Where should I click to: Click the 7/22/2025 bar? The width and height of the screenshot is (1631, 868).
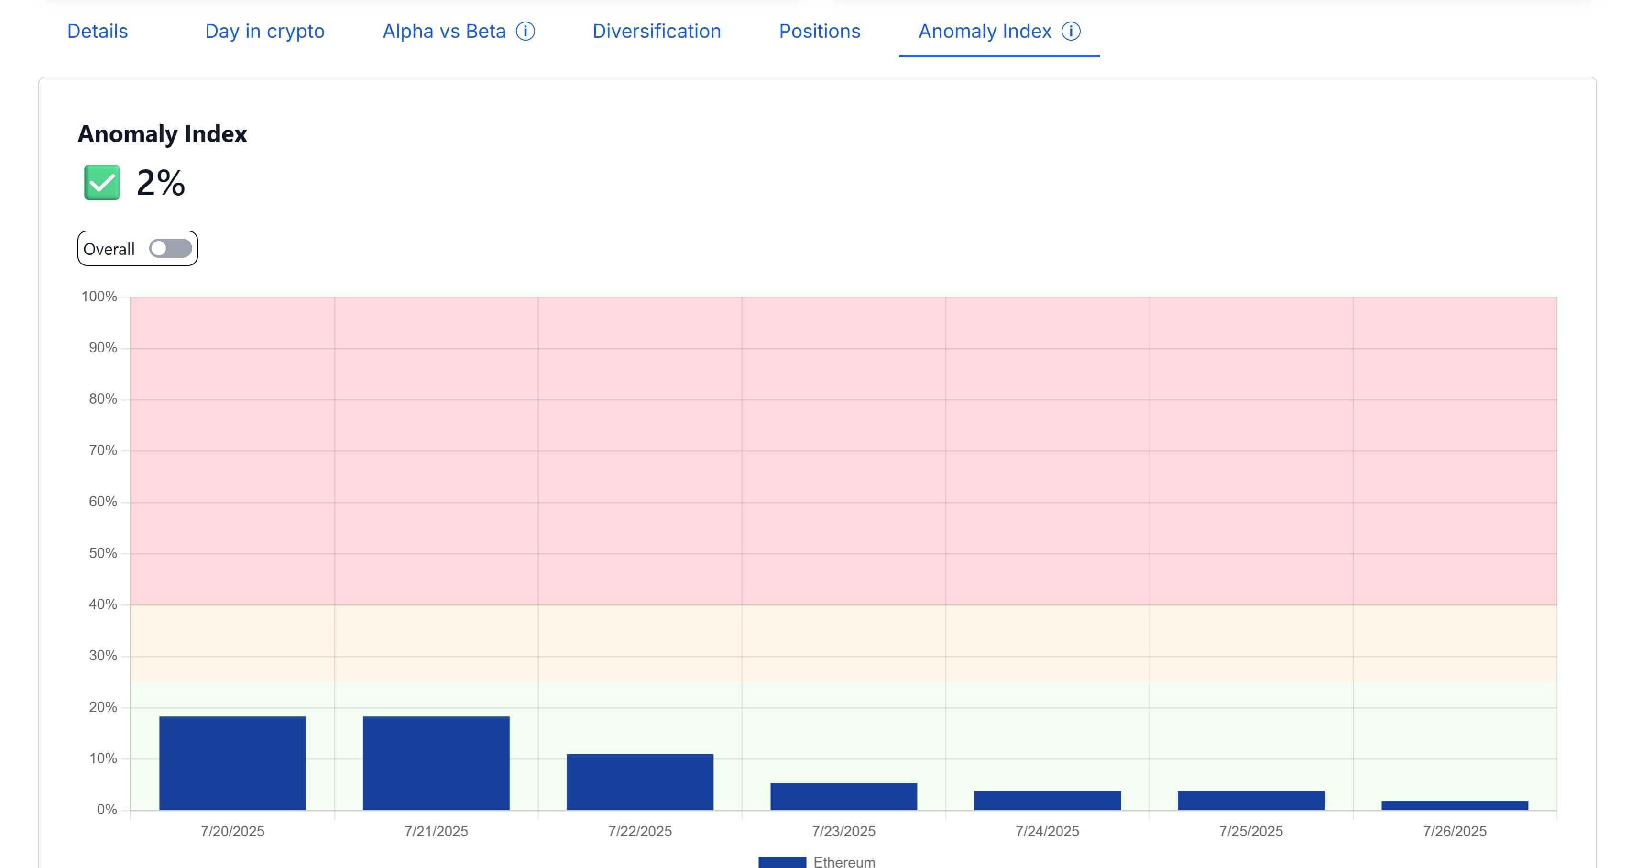pos(639,782)
